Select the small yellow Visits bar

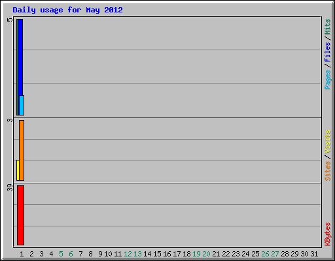point(18,170)
